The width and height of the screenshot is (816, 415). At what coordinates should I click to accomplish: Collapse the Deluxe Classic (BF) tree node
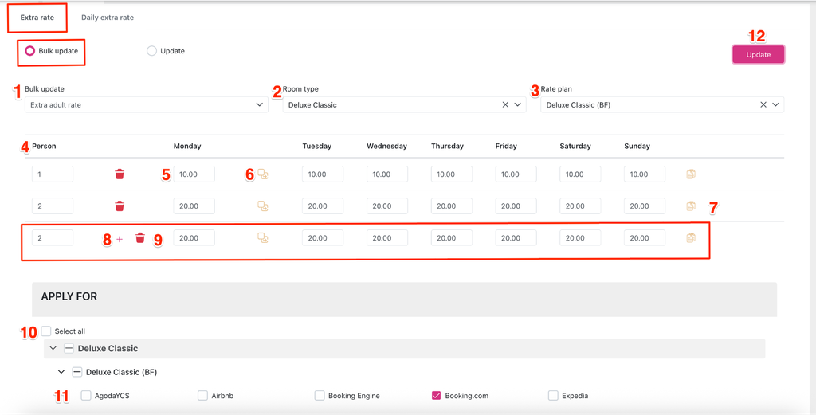coord(61,372)
